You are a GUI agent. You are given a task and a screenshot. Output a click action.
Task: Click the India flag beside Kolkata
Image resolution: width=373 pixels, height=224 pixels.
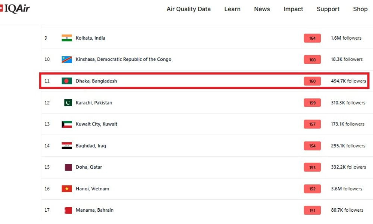point(67,38)
